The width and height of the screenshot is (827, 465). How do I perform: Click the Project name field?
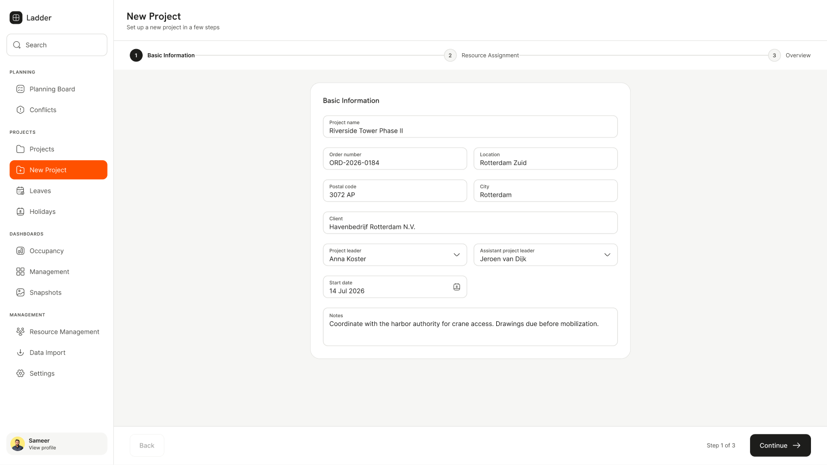point(470,127)
